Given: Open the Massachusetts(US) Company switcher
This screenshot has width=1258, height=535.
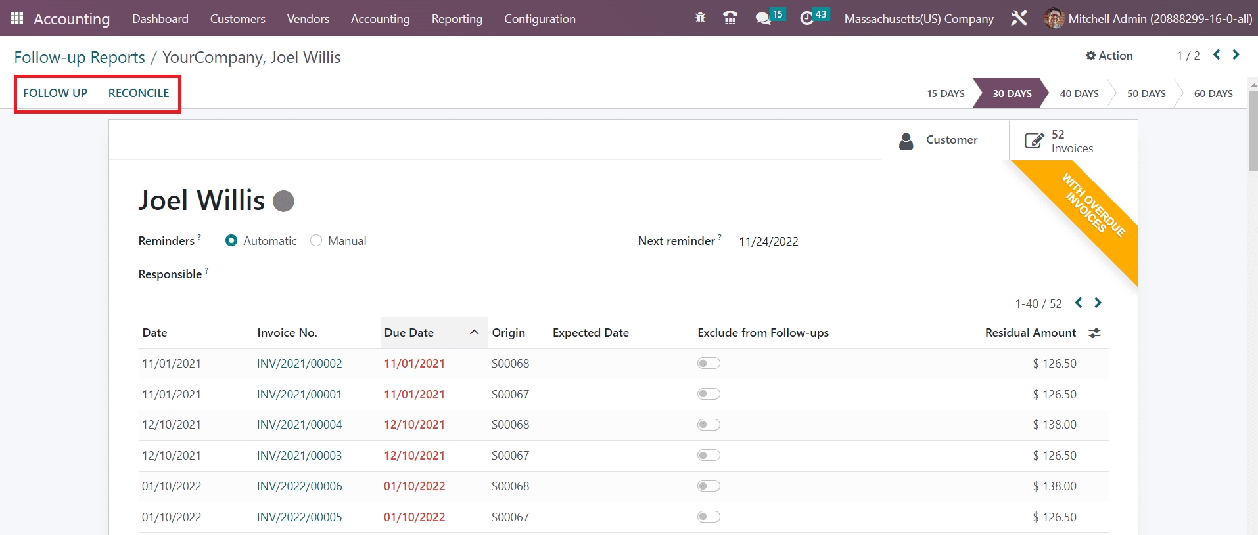Looking at the screenshot, I should click(918, 19).
